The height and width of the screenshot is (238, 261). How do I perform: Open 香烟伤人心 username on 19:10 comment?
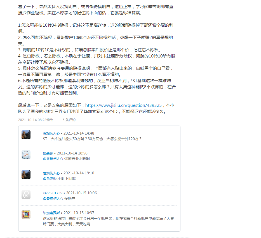point(51,173)
